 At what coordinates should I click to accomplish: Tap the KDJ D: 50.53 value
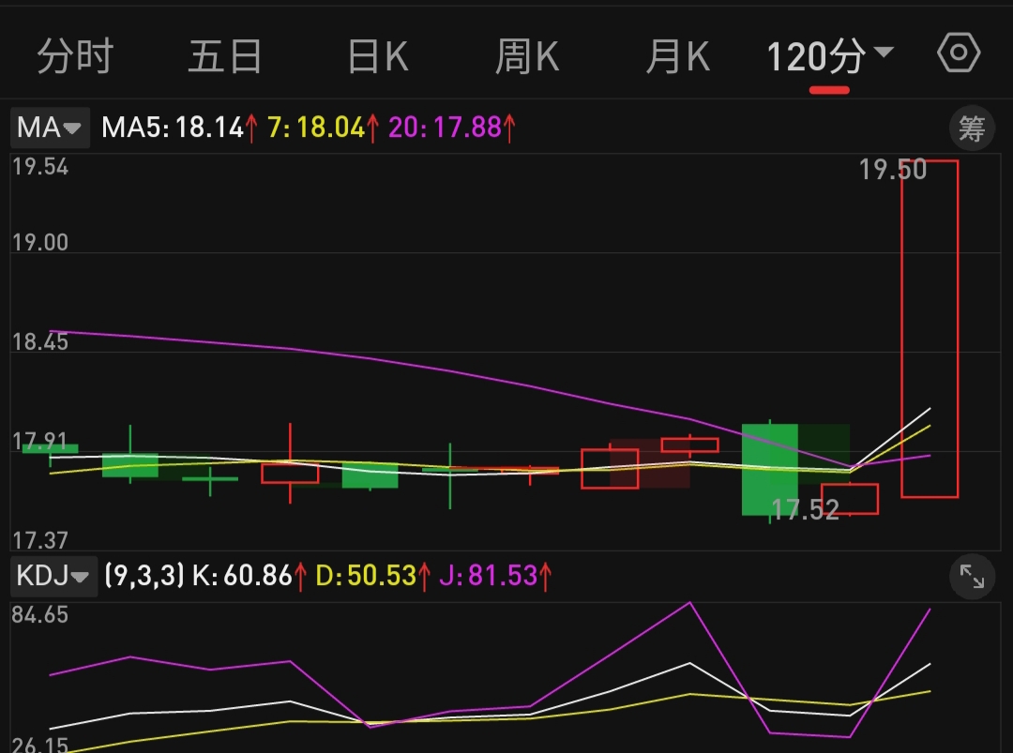372,576
